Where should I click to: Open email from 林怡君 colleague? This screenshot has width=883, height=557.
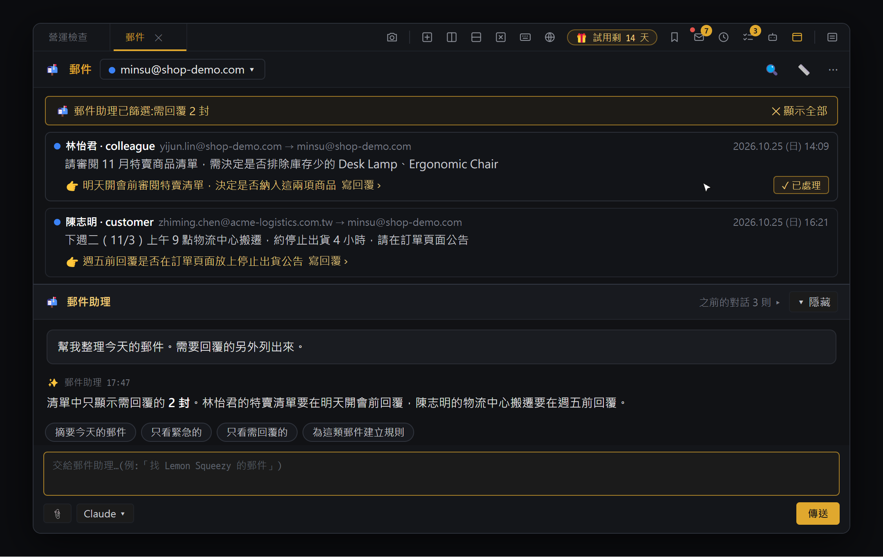(x=441, y=167)
